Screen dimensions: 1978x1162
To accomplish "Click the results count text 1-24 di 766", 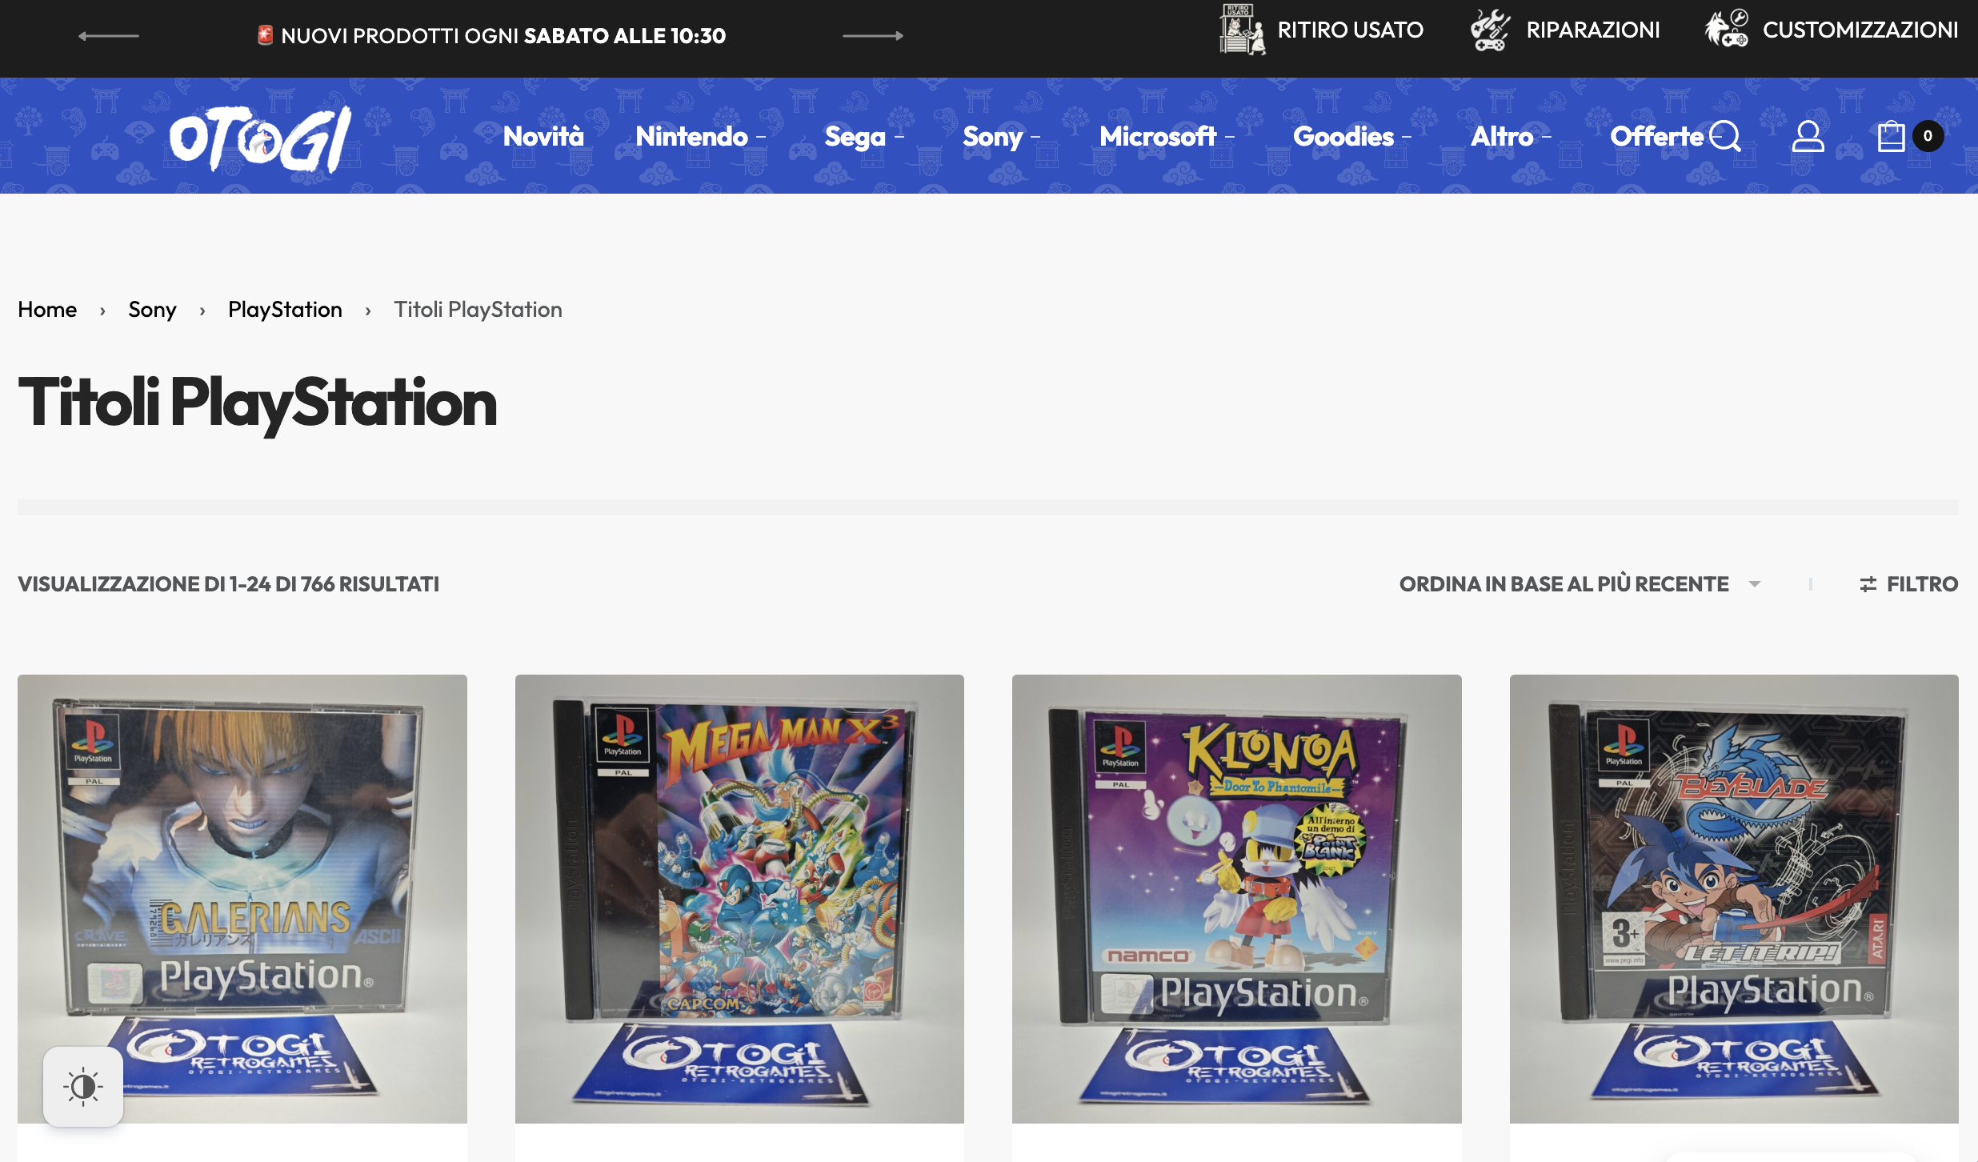I will tap(228, 584).
